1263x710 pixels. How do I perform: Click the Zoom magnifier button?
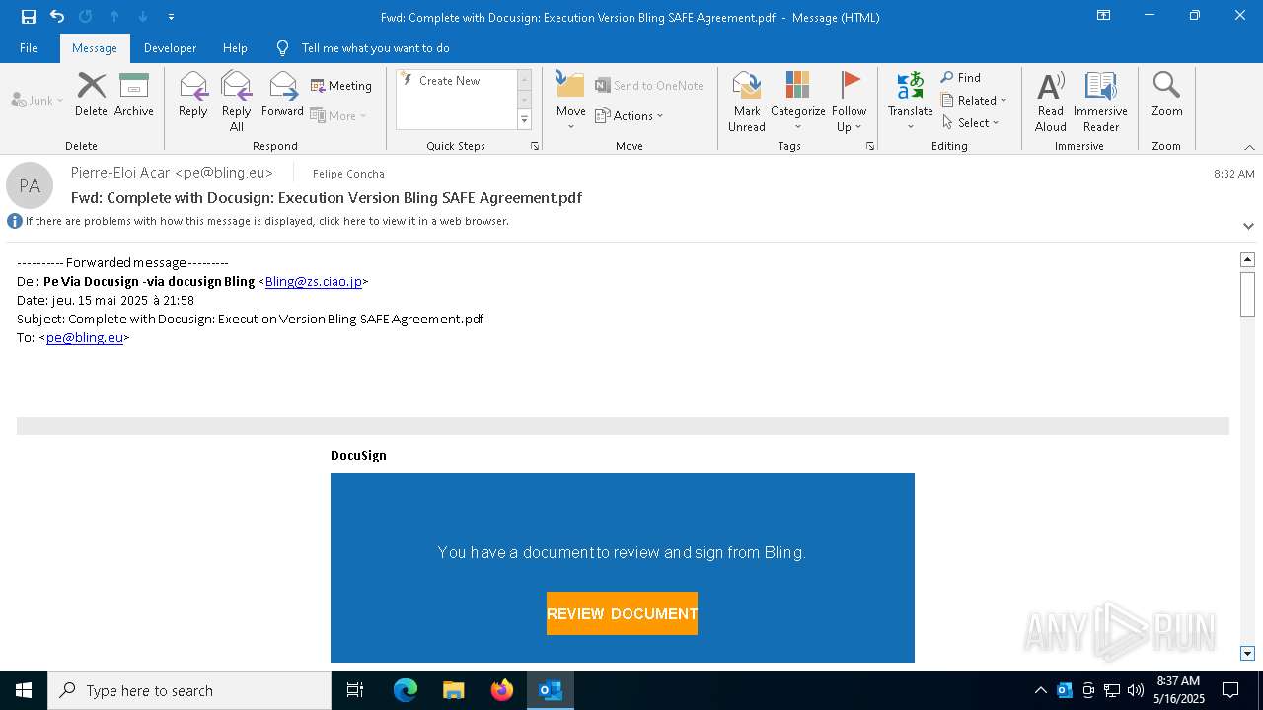click(1166, 95)
